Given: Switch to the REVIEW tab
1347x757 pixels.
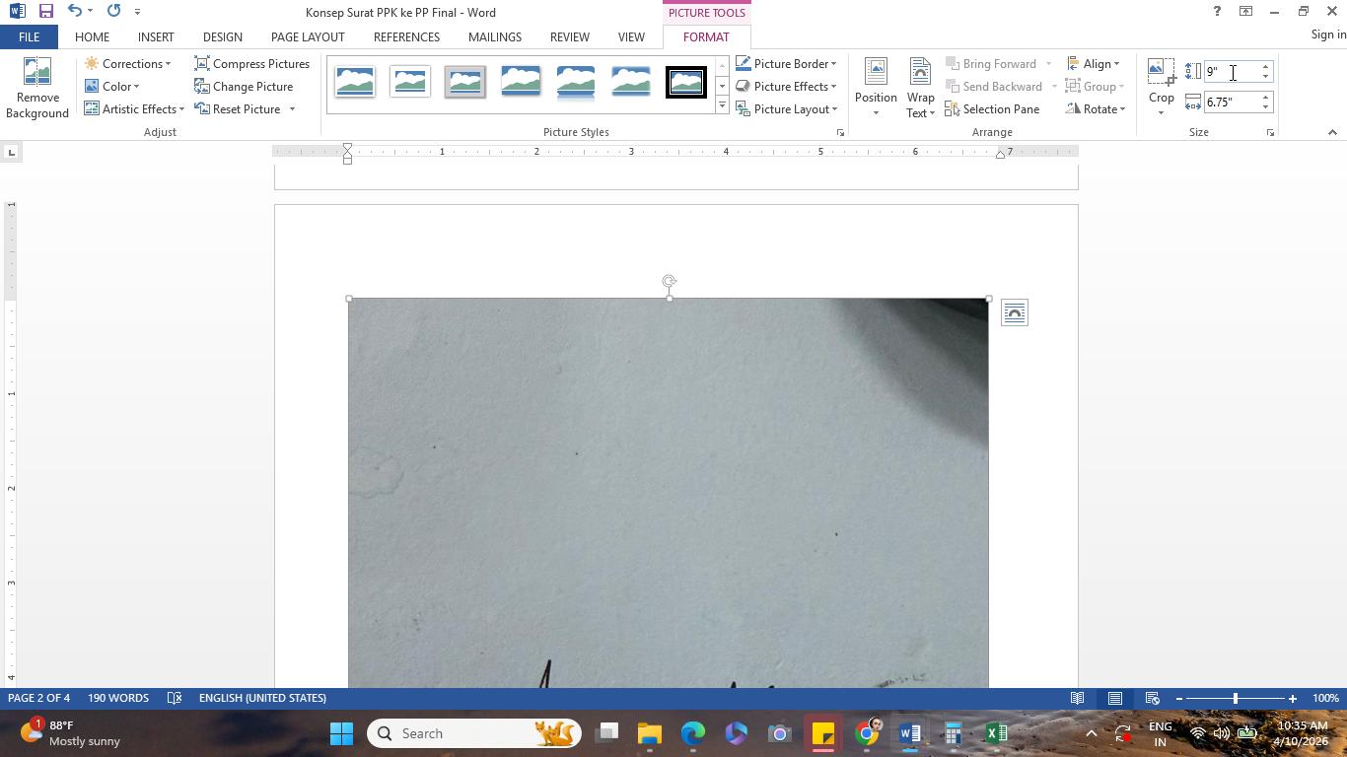Looking at the screenshot, I should [570, 37].
